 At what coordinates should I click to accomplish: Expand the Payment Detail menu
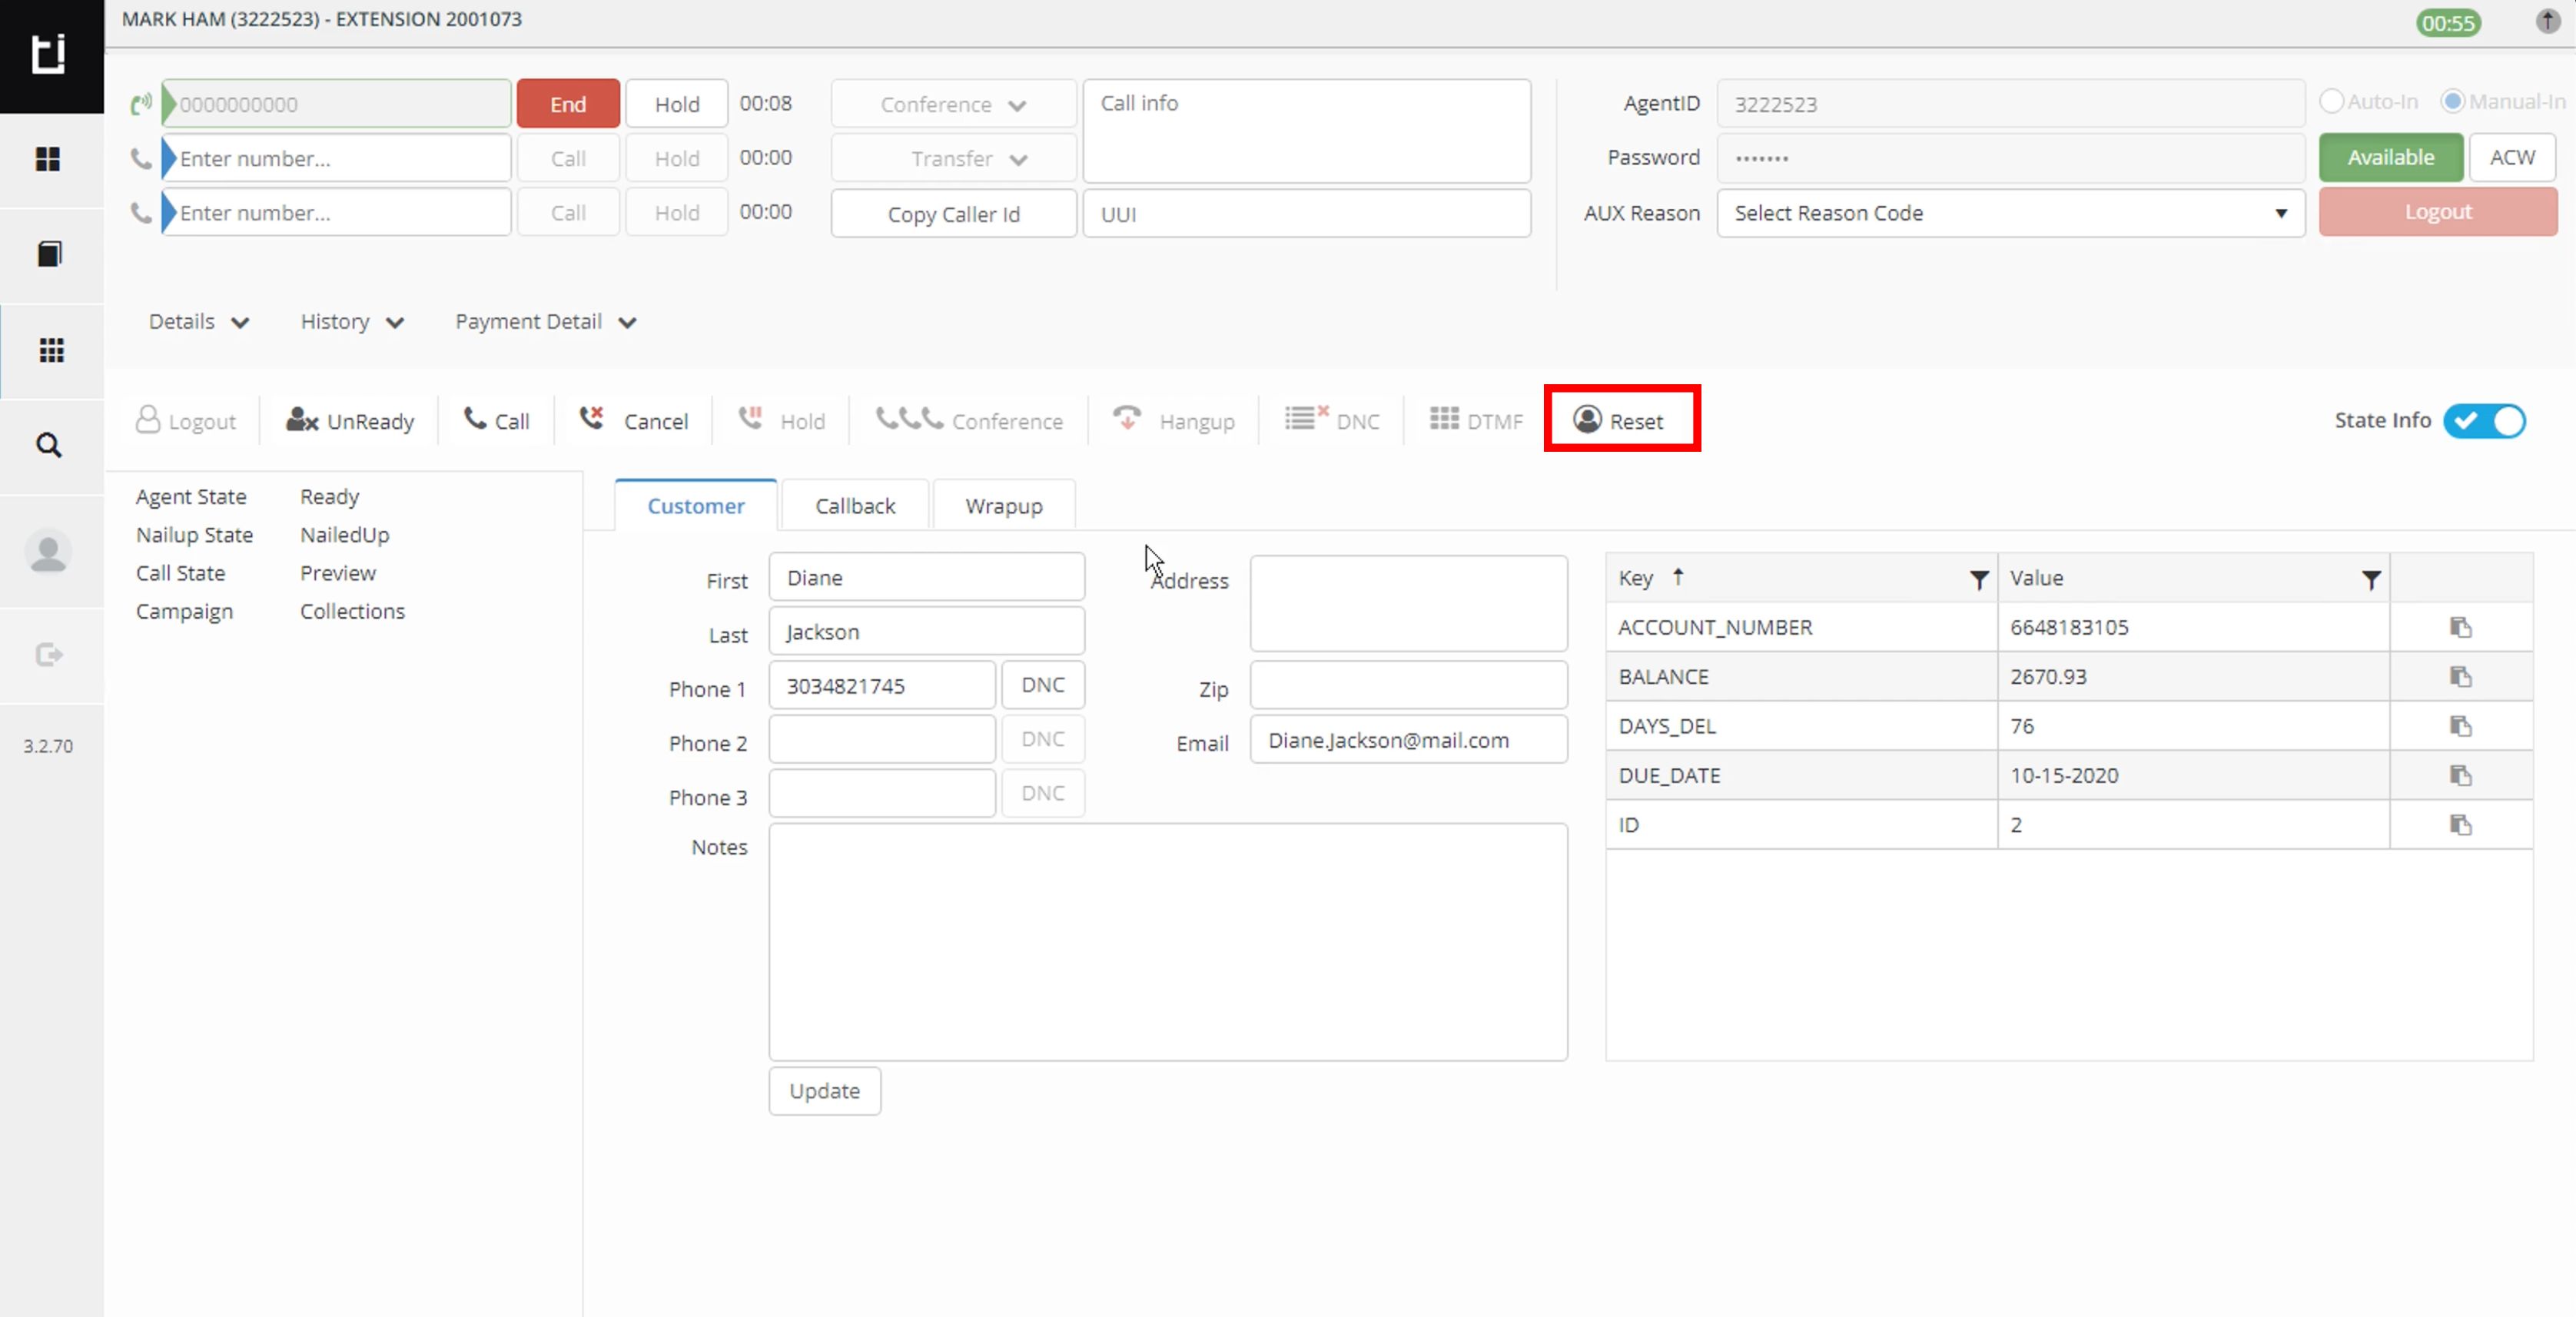546,322
